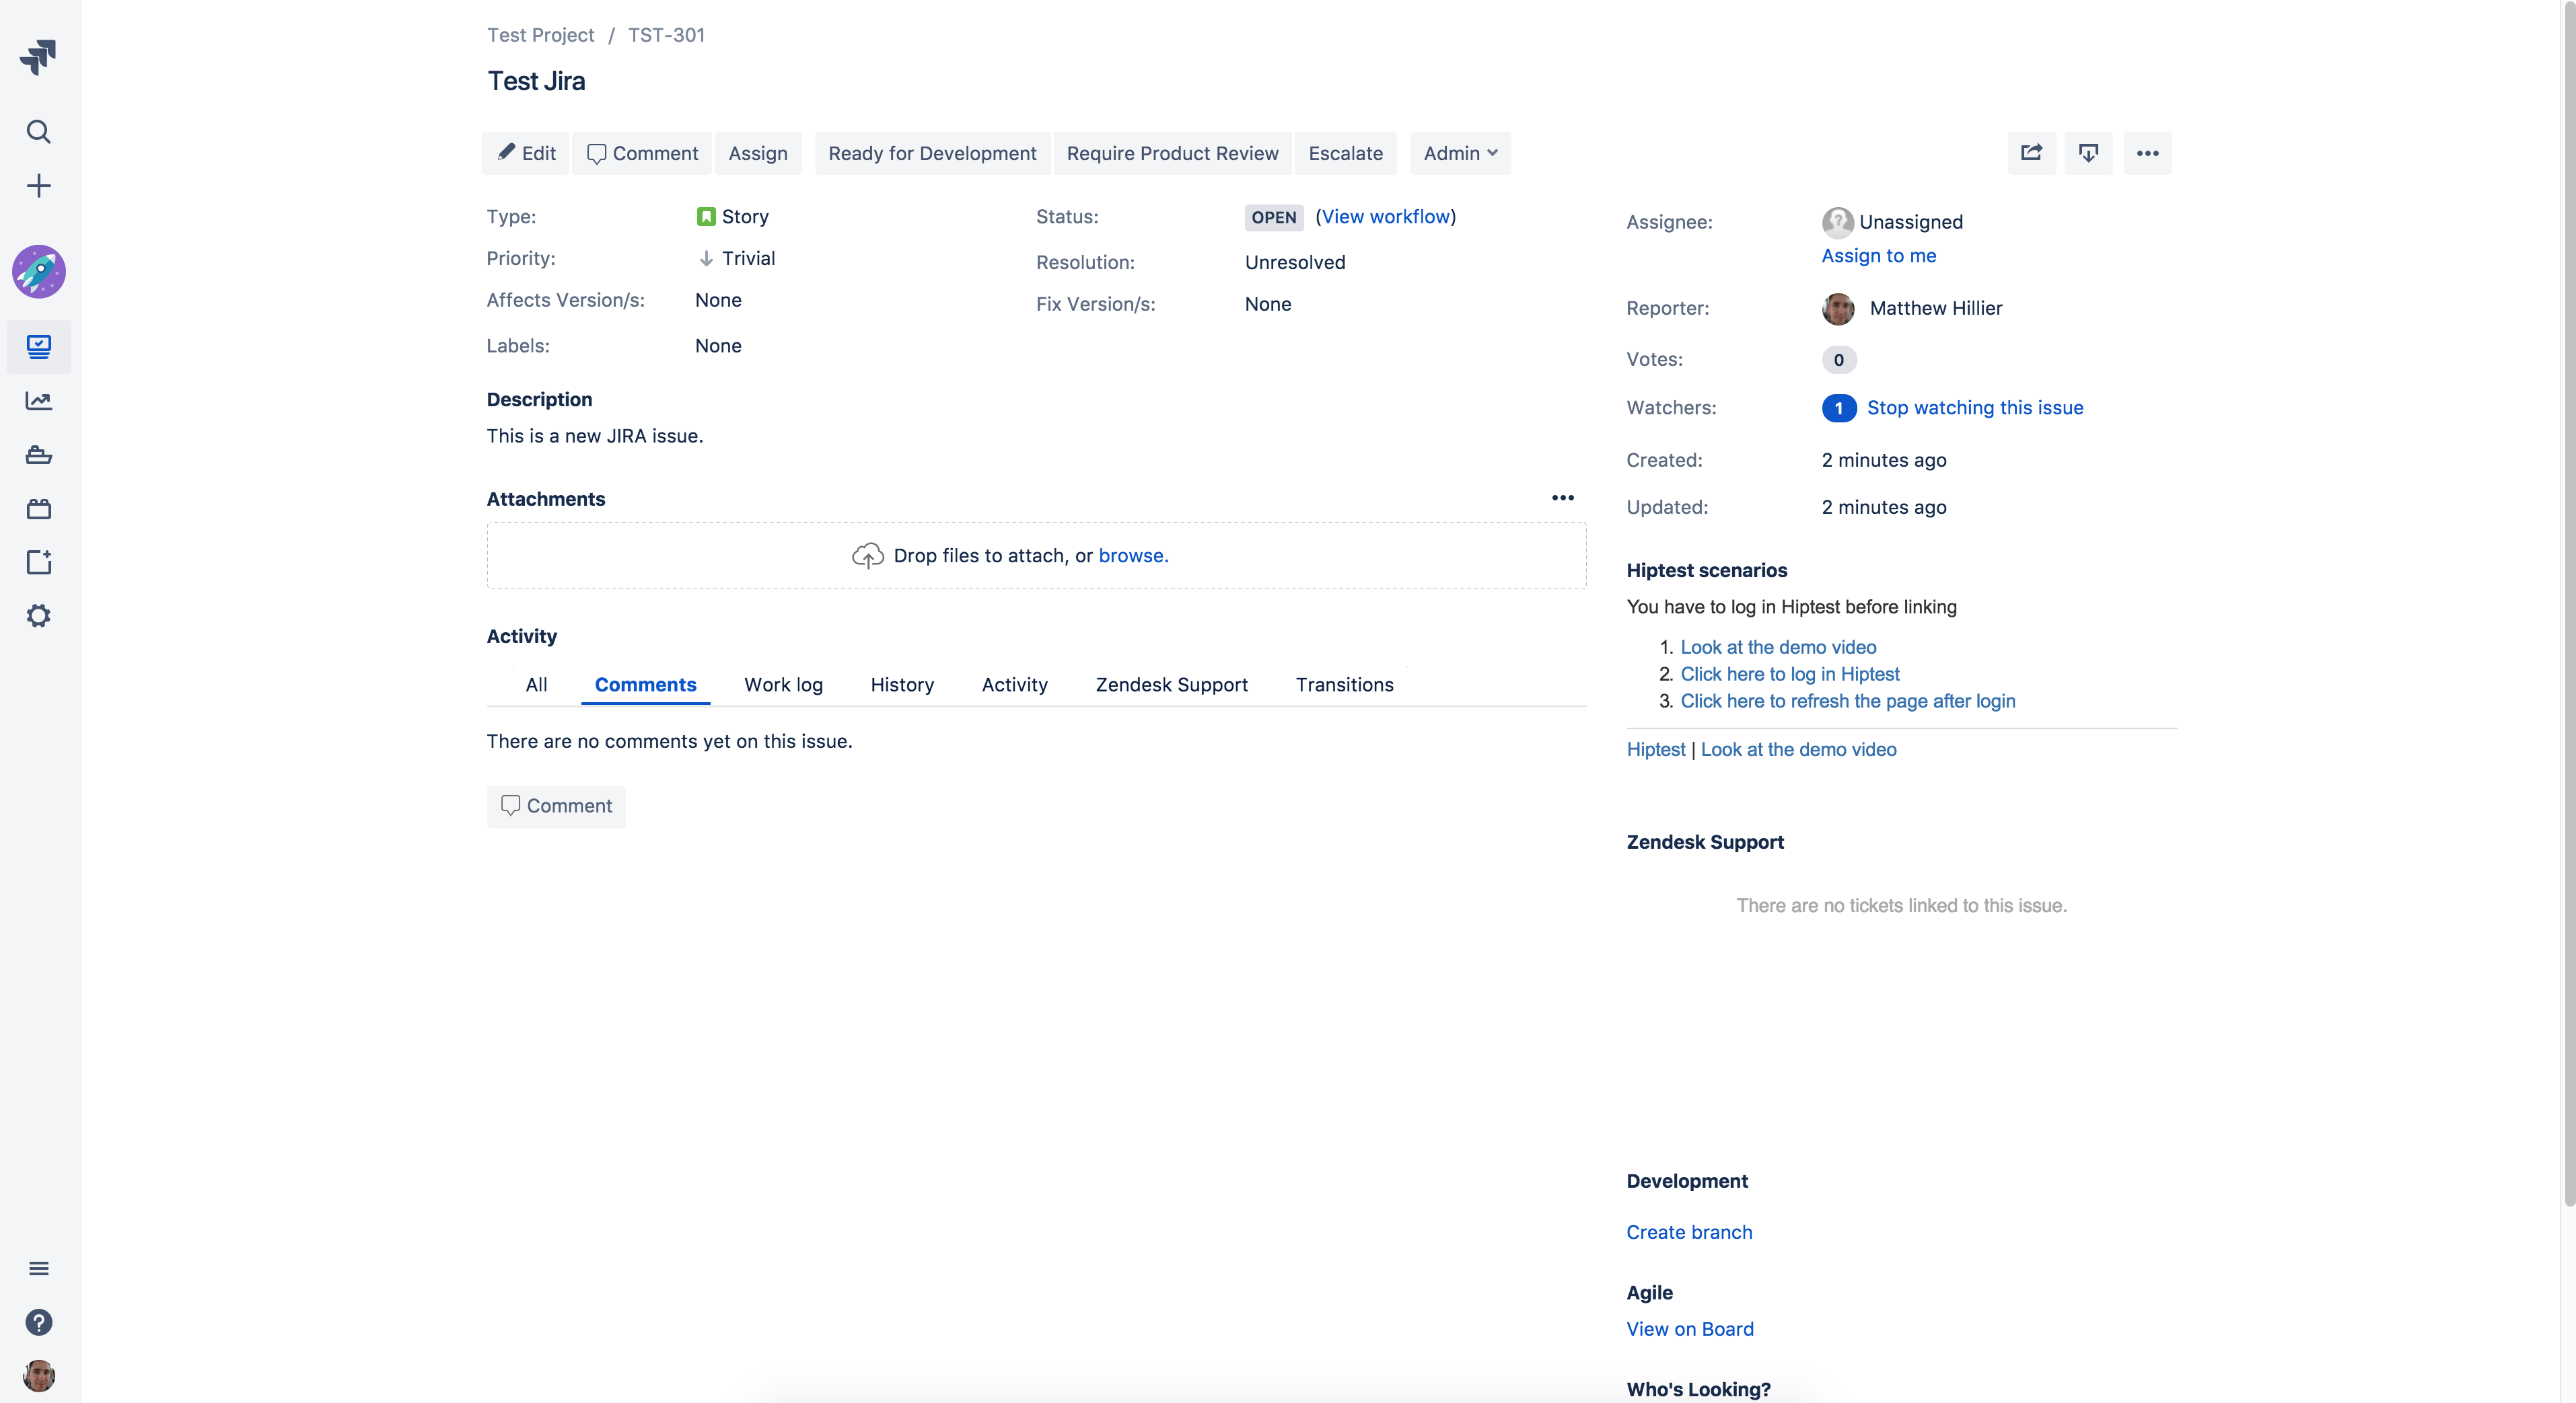
Task: Open add-item page icon in sidebar
Action: [x=38, y=562]
